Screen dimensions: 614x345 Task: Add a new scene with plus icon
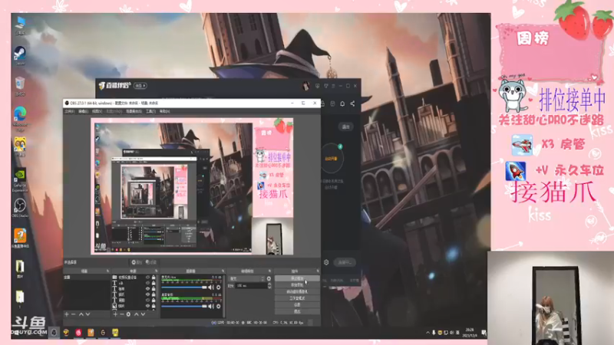tap(67, 314)
